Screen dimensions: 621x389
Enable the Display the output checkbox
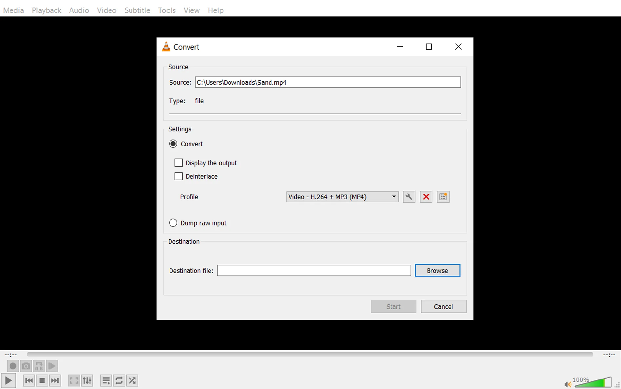tap(179, 163)
